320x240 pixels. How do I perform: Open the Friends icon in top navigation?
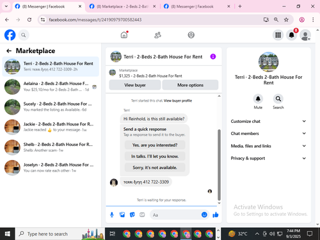point(157,35)
